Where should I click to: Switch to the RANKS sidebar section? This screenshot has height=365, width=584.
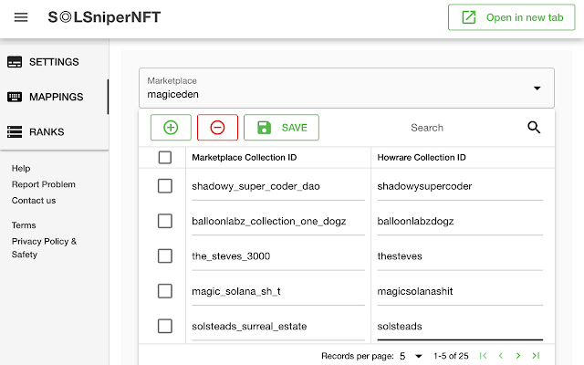46,132
